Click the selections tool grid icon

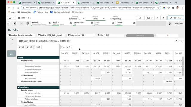(170, 24)
